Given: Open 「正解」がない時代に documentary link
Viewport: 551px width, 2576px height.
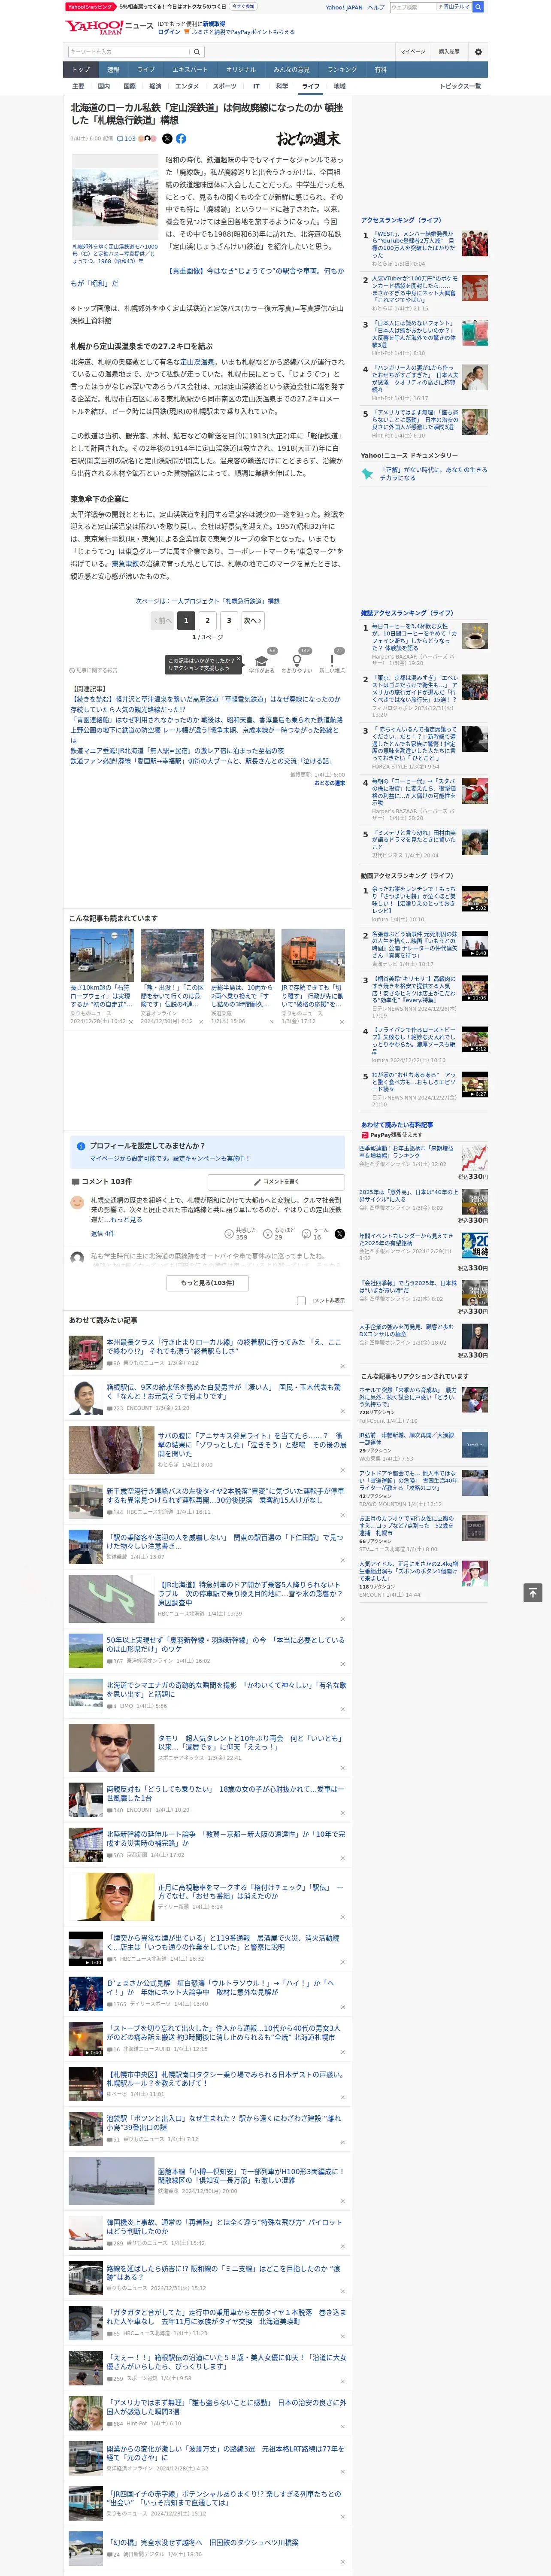Looking at the screenshot, I should [x=433, y=473].
